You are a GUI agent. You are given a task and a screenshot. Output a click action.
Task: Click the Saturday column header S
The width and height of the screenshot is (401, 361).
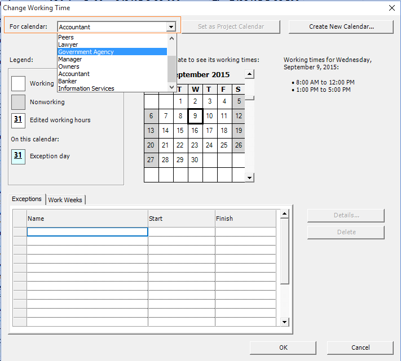click(239, 90)
